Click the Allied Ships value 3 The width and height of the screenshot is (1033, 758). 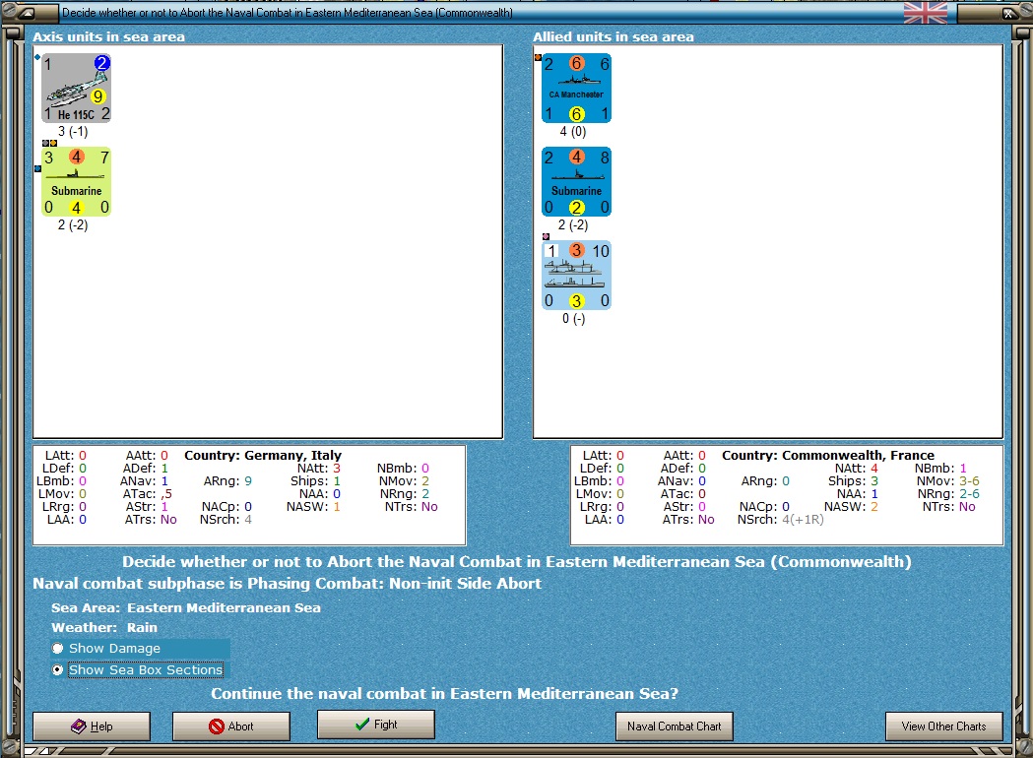pos(874,480)
